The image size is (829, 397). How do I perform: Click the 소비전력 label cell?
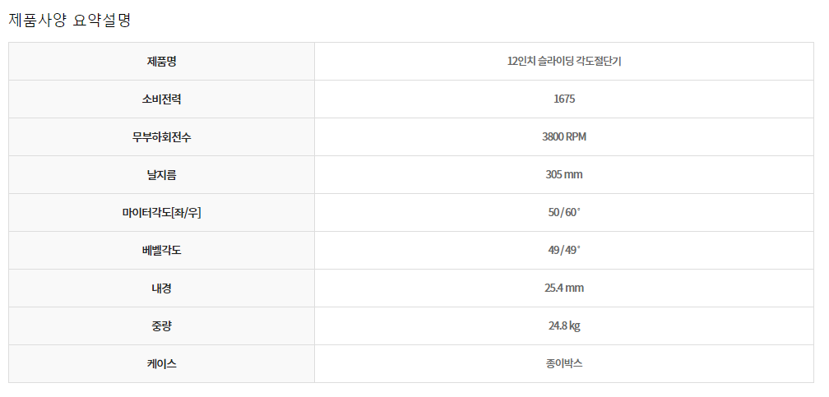coord(161,99)
